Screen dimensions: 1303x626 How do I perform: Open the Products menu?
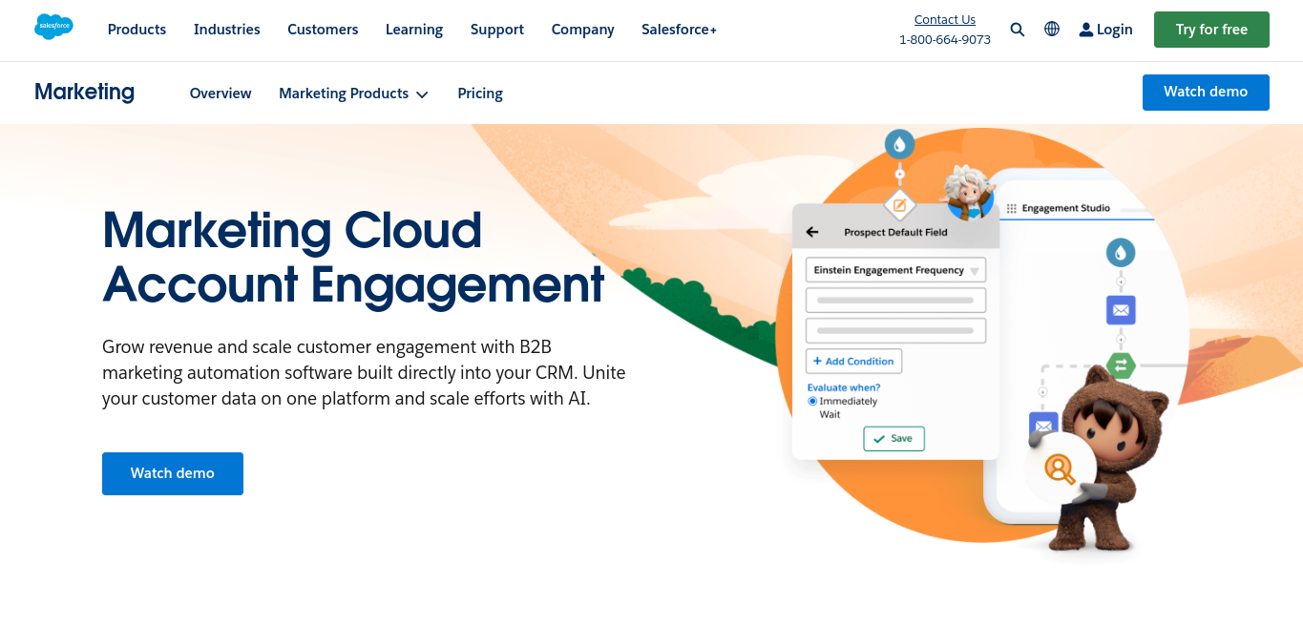[137, 30]
